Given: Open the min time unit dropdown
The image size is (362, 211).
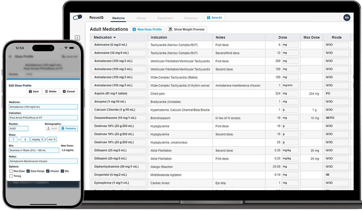Looking at the screenshot, I should coord(52,139).
